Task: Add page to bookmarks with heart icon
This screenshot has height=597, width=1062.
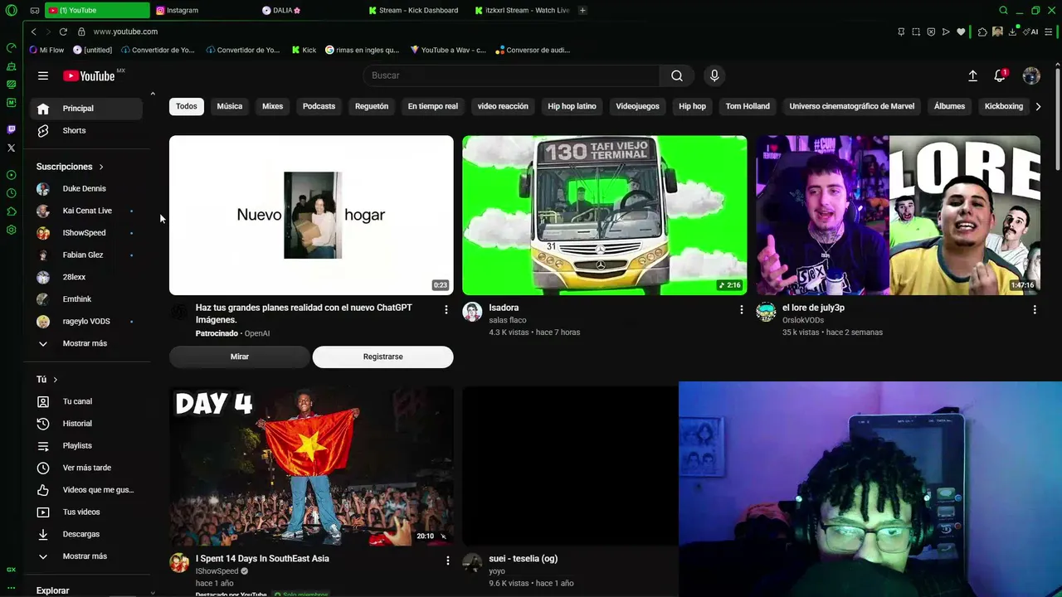Action: coord(961,32)
